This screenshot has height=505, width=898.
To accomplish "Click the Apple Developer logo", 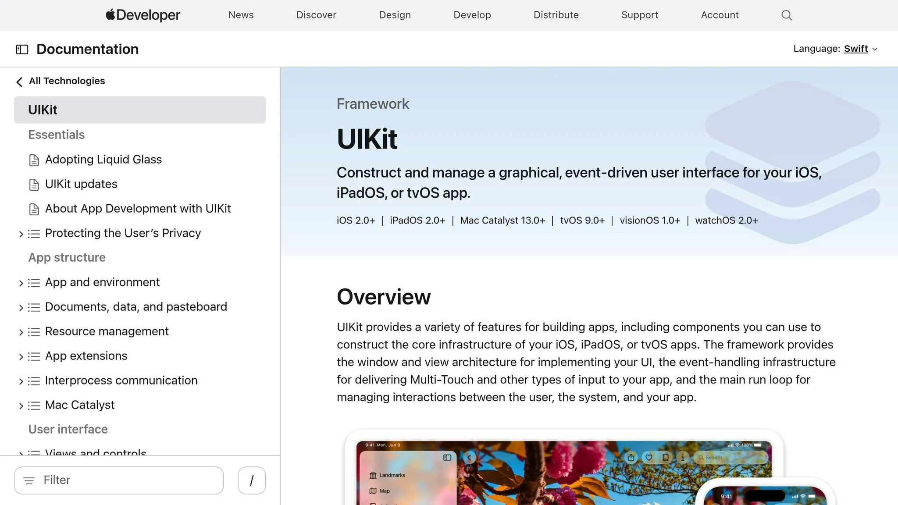I will [142, 14].
